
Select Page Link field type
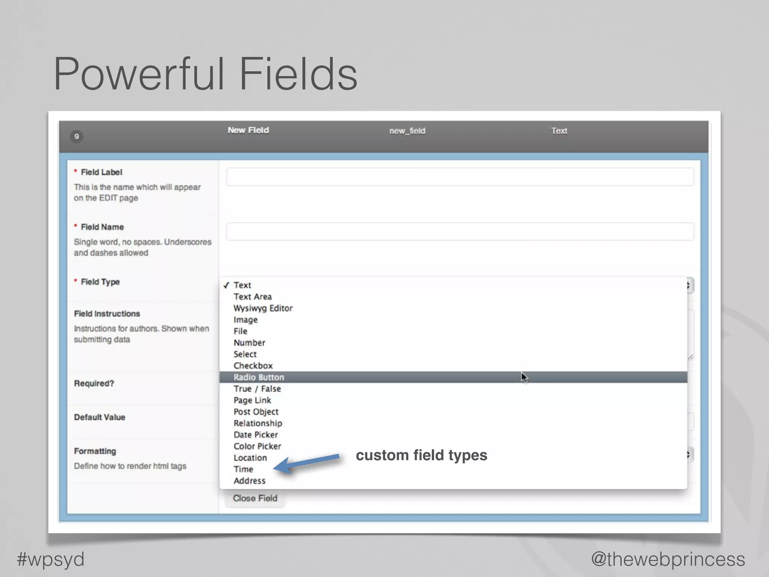[453, 400]
